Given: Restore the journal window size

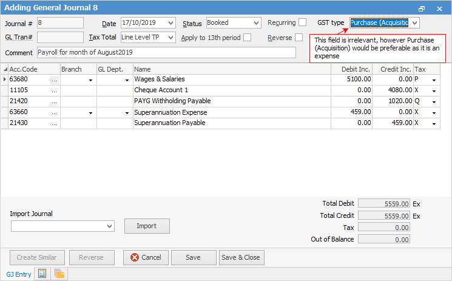Looking at the screenshot, I should click(422, 8).
